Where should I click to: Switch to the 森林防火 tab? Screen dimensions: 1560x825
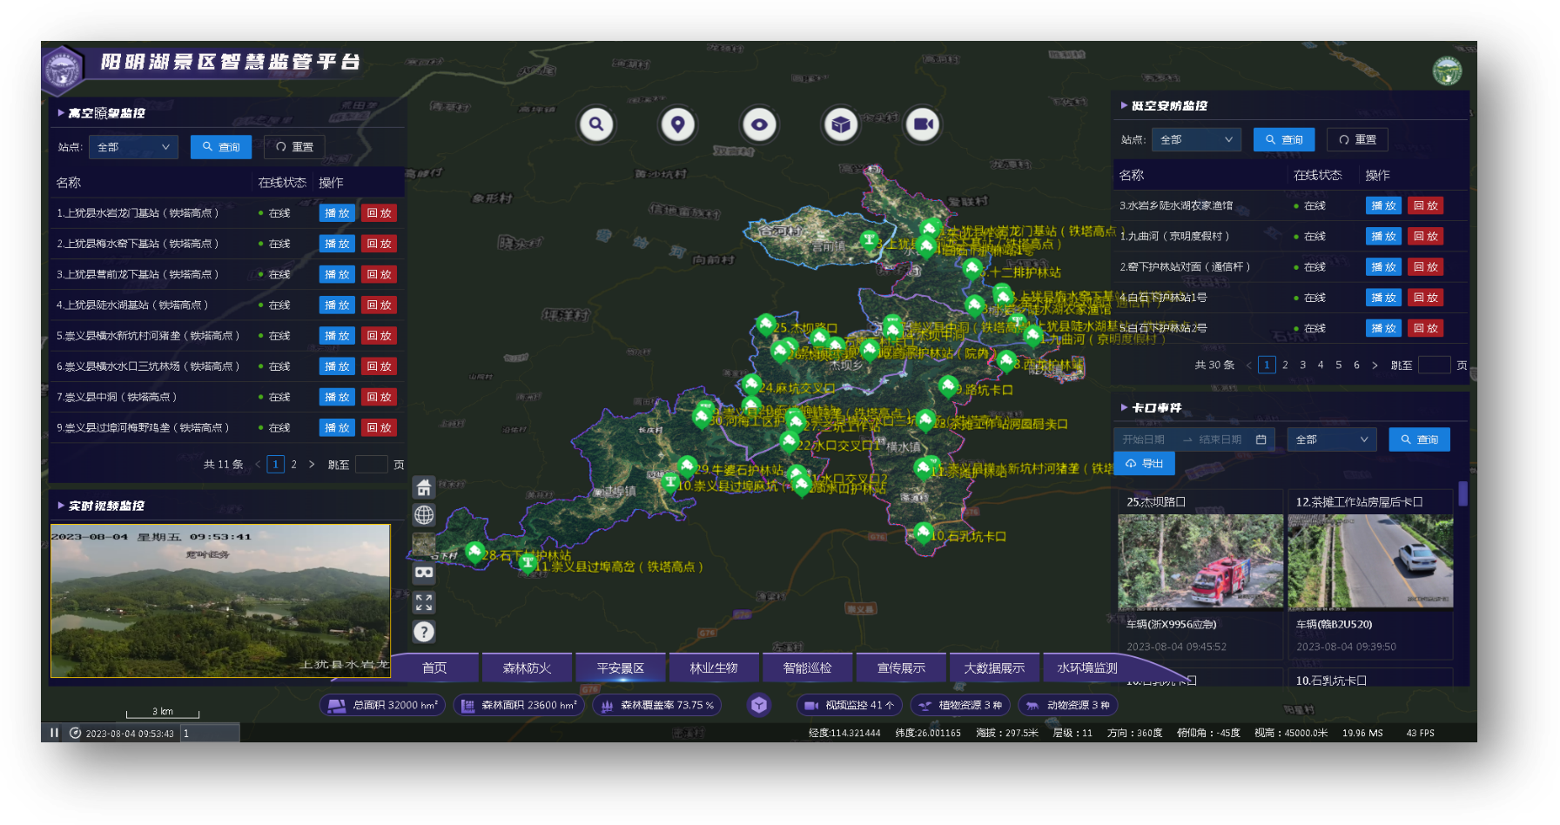click(x=527, y=668)
